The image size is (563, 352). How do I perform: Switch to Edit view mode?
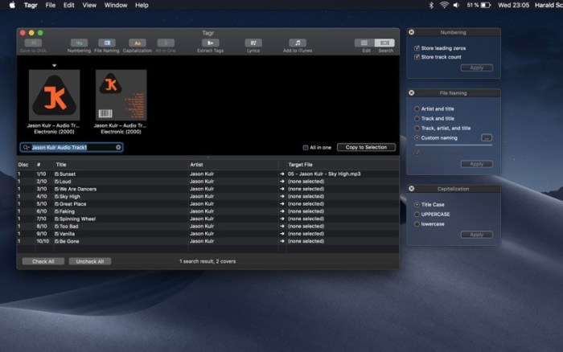364,43
